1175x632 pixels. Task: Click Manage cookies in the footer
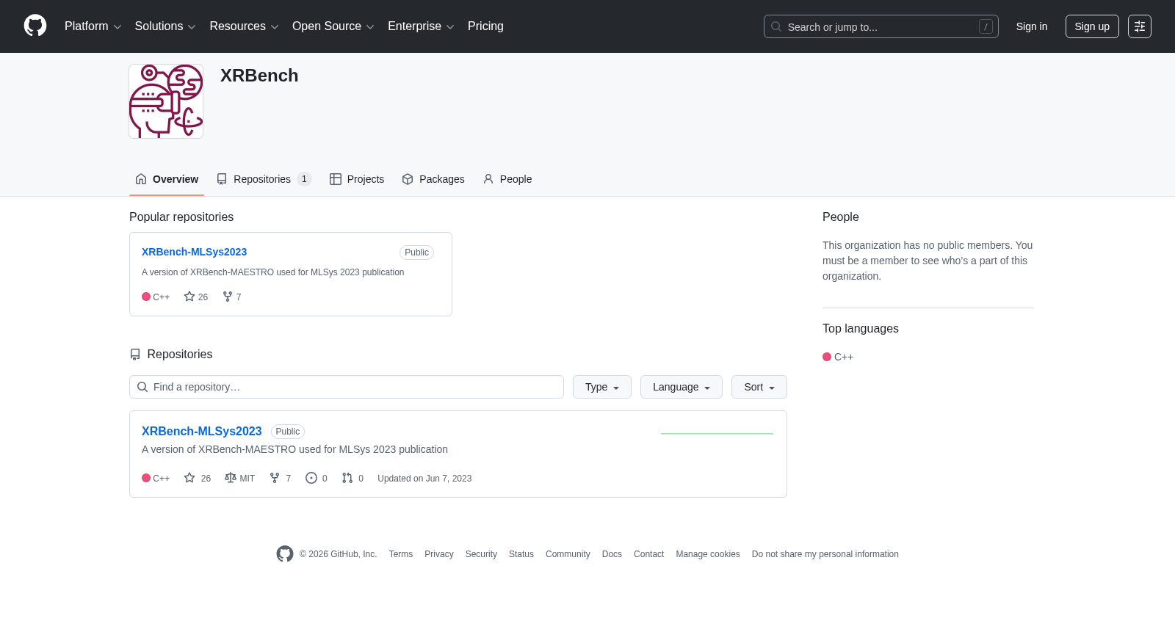point(708,554)
